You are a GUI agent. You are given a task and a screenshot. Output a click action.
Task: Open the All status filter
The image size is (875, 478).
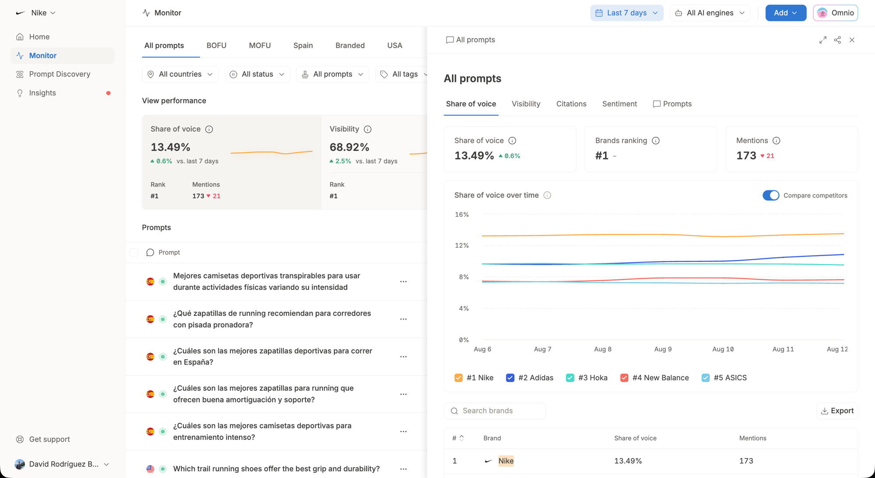[x=257, y=74]
